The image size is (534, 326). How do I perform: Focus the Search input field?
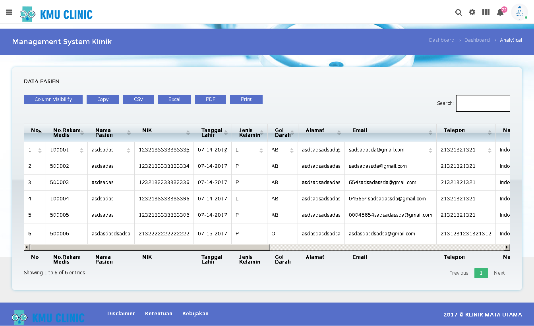[x=483, y=103]
